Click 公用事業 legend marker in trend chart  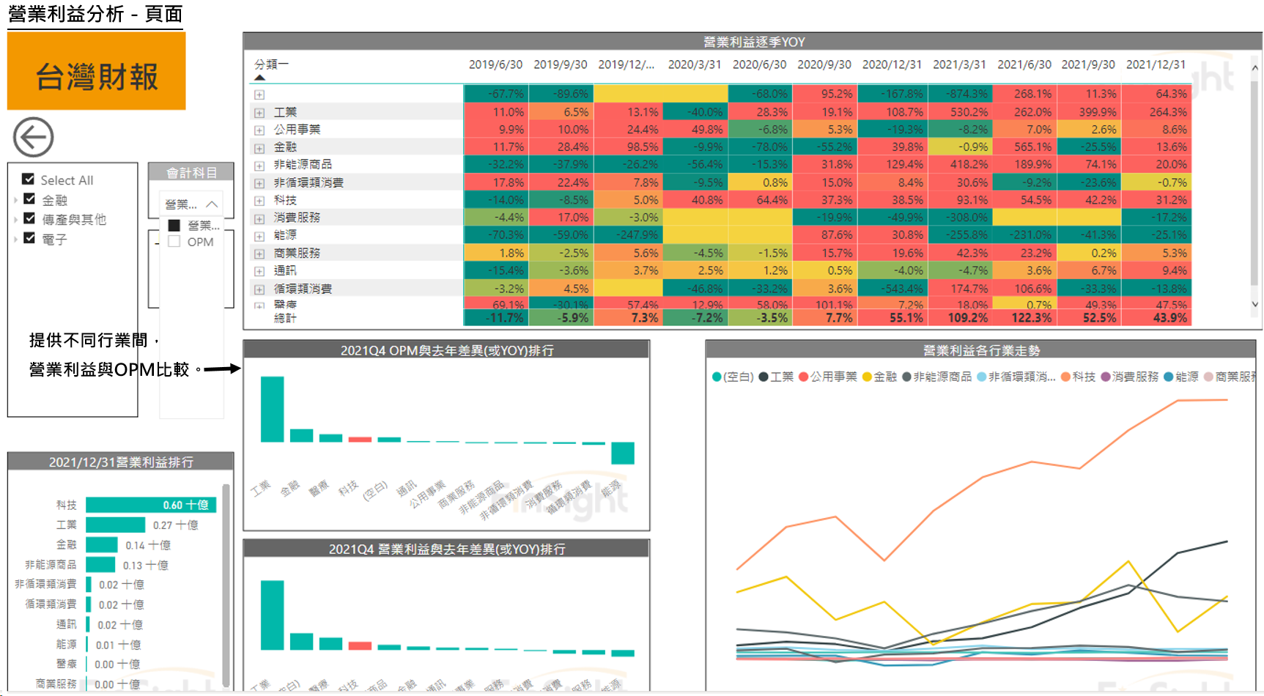(804, 377)
